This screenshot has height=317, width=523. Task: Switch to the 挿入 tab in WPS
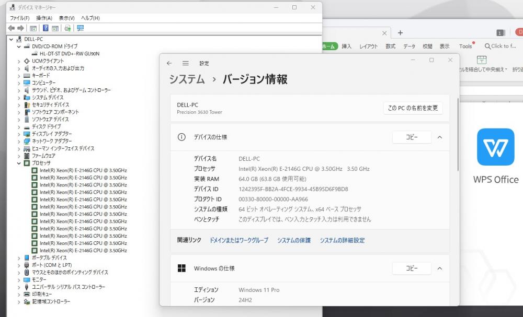pyautogui.click(x=347, y=46)
